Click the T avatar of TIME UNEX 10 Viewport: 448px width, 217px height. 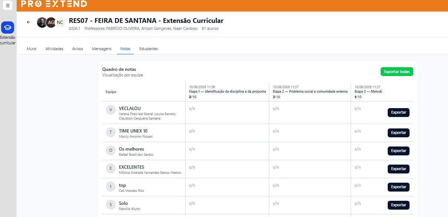(x=111, y=132)
